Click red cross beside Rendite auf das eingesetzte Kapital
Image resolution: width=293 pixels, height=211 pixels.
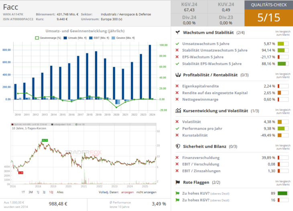coord(177,93)
